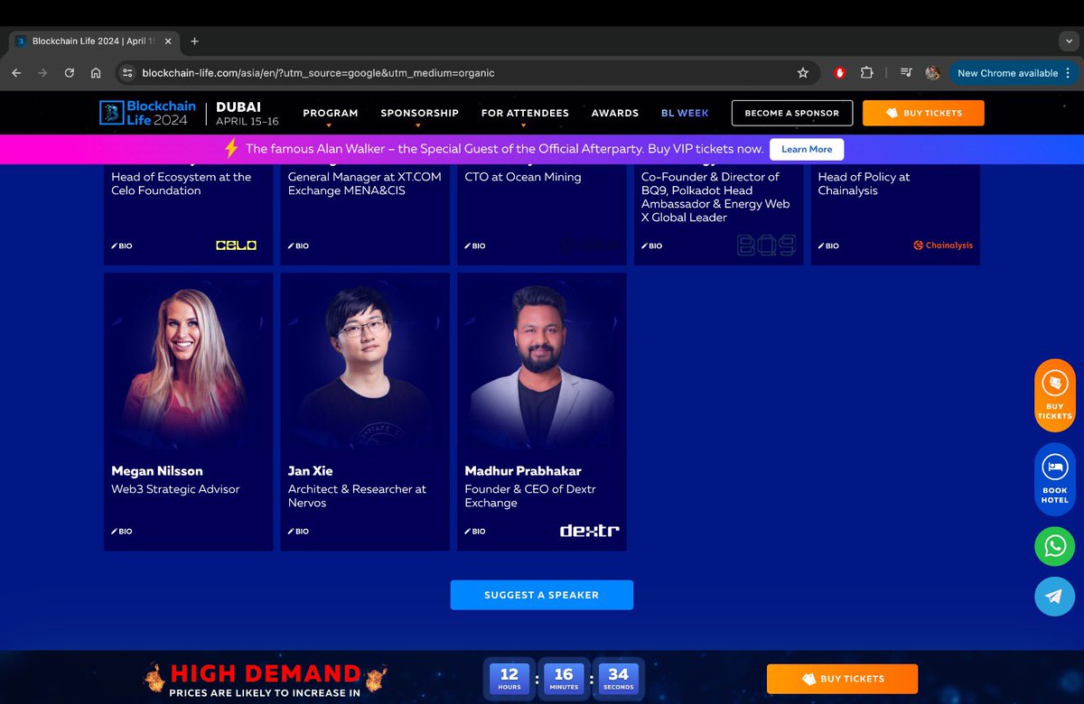Click 'Web3 Strategic Advisor' text
Viewport: 1084px width, 704px height.
pyautogui.click(x=175, y=489)
